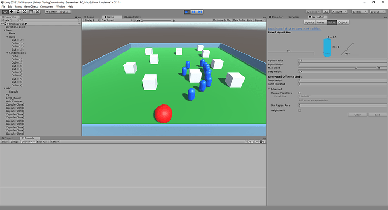Click the NavMesh Bake button
This screenshot has width=388, height=210.
(377, 115)
